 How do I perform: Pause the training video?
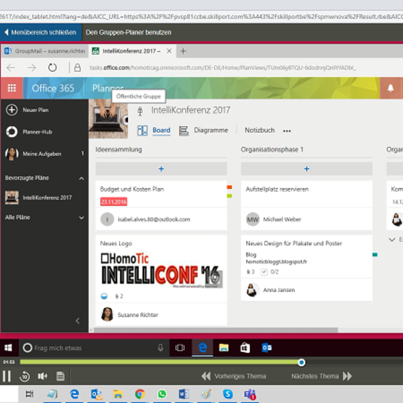[x=7, y=376]
